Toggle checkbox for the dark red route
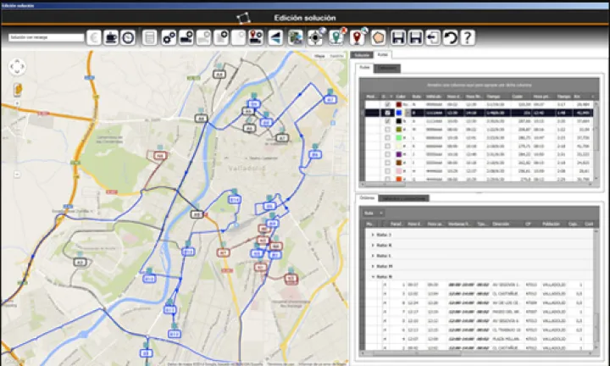The width and height of the screenshot is (610, 366). point(388,104)
